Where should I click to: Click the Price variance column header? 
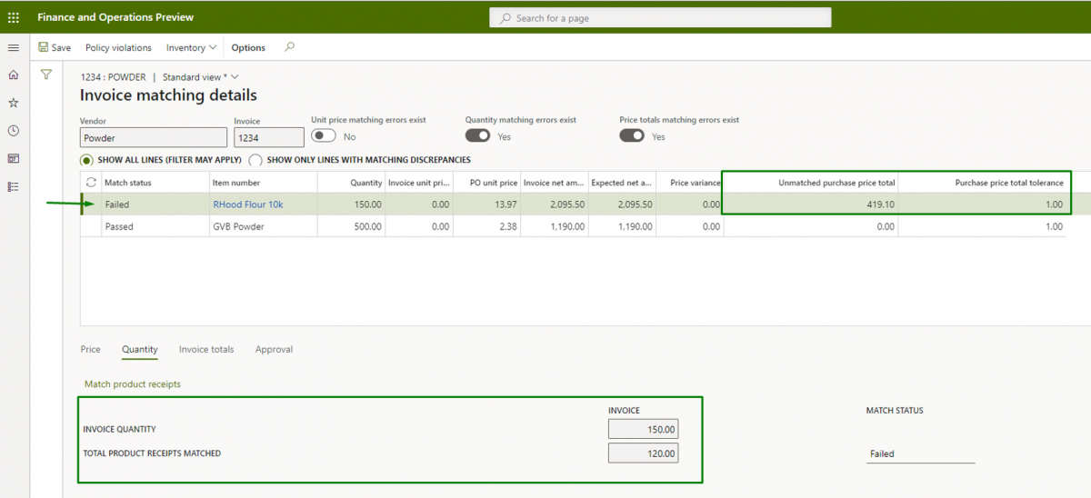tap(689, 183)
